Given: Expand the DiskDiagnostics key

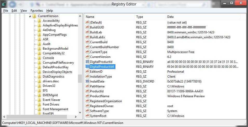Looking at the screenshot, I should 35,77.
